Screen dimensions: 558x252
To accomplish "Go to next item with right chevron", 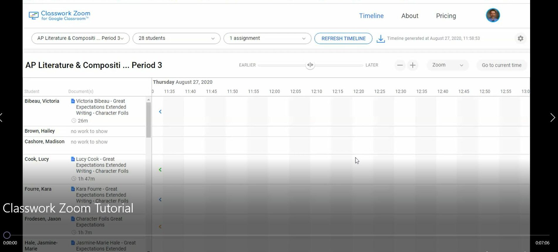I will click(x=553, y=118).
